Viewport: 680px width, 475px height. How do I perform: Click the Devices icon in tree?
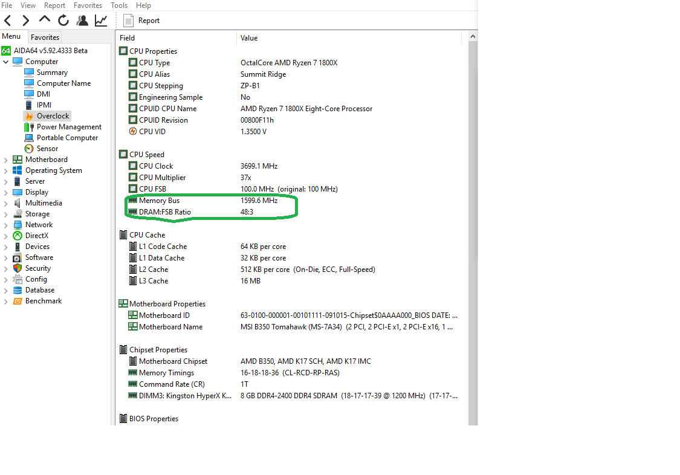(18, 247)
